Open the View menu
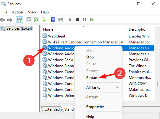The image size is (160, 119). click(x=32, y=12)
